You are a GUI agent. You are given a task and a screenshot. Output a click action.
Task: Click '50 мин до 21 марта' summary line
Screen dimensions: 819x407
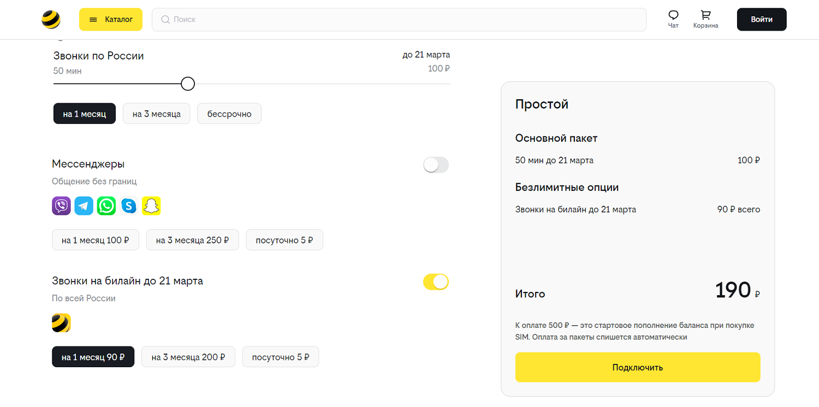[x=554, y=160]
